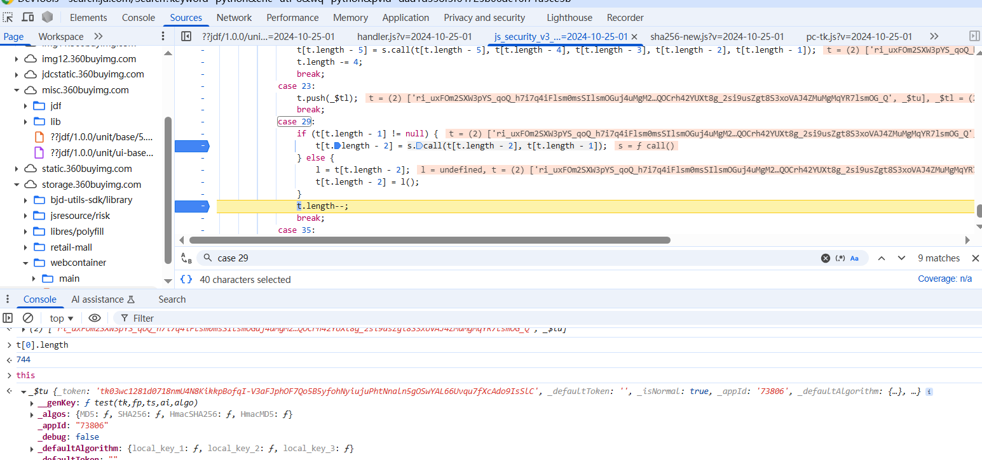Open the sha256-new.js file tab

click(x=717, y=36)
